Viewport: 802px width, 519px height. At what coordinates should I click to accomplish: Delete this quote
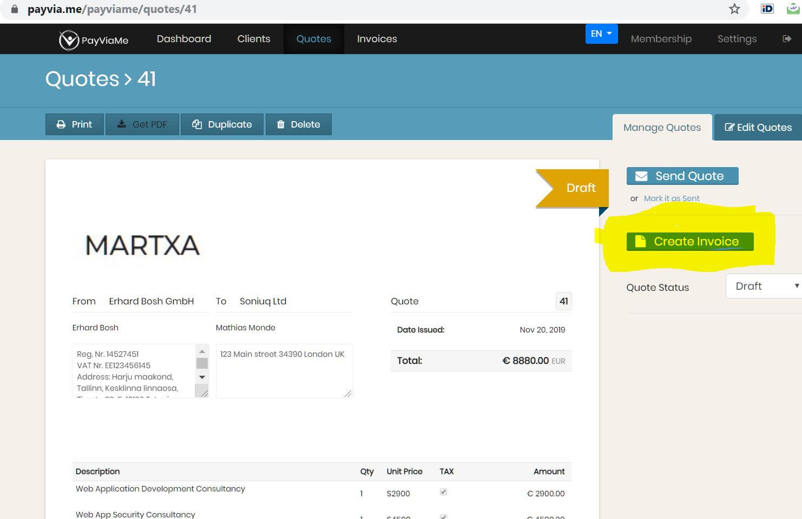pos(298,124)
